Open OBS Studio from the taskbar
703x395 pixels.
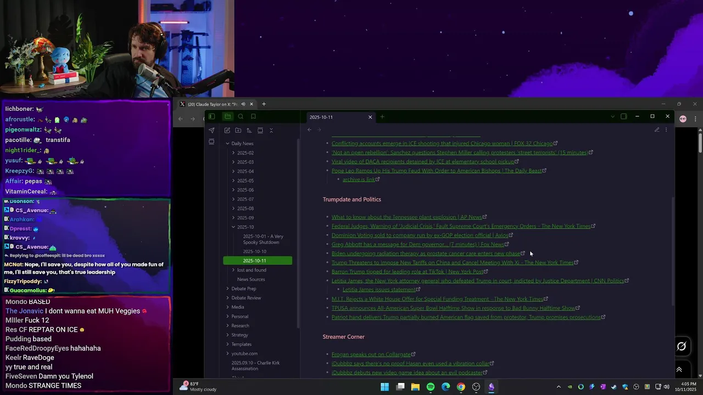[476, 387]
